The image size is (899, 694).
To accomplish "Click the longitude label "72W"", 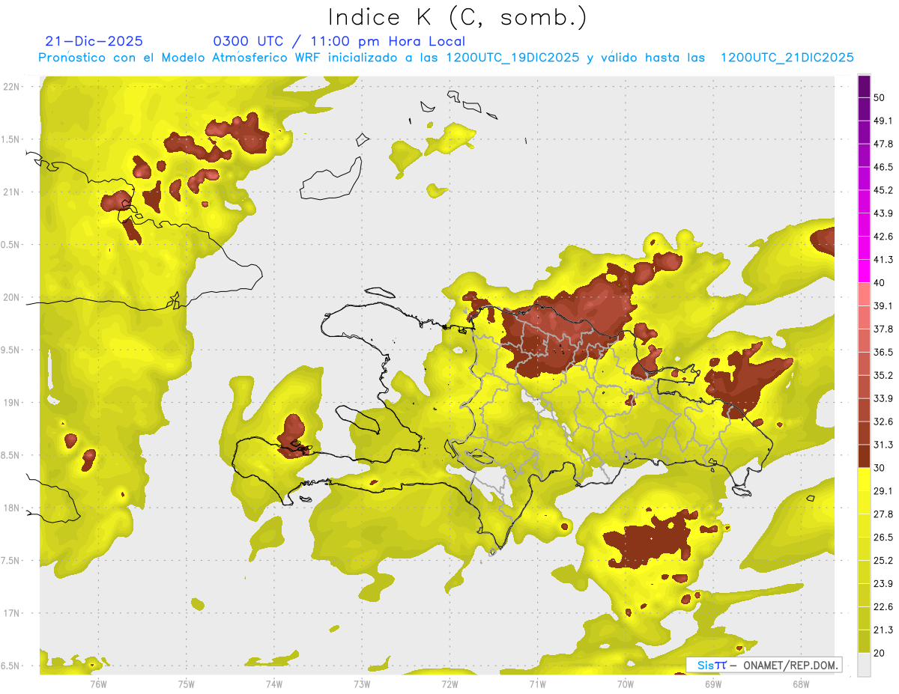I will [449, 684].
